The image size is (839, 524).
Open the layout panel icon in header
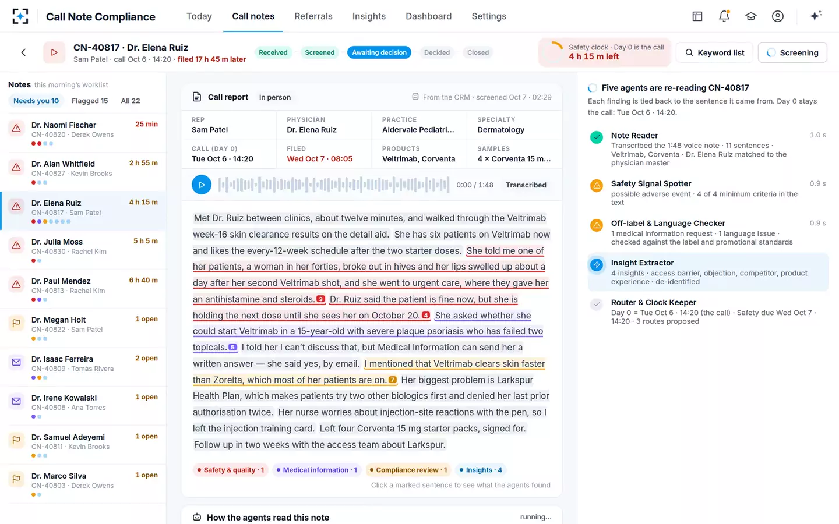coord(697,16)
